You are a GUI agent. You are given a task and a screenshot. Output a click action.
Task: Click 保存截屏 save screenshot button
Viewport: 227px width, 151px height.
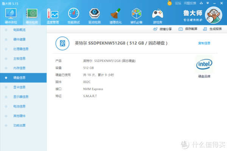[x=188, y=29]
